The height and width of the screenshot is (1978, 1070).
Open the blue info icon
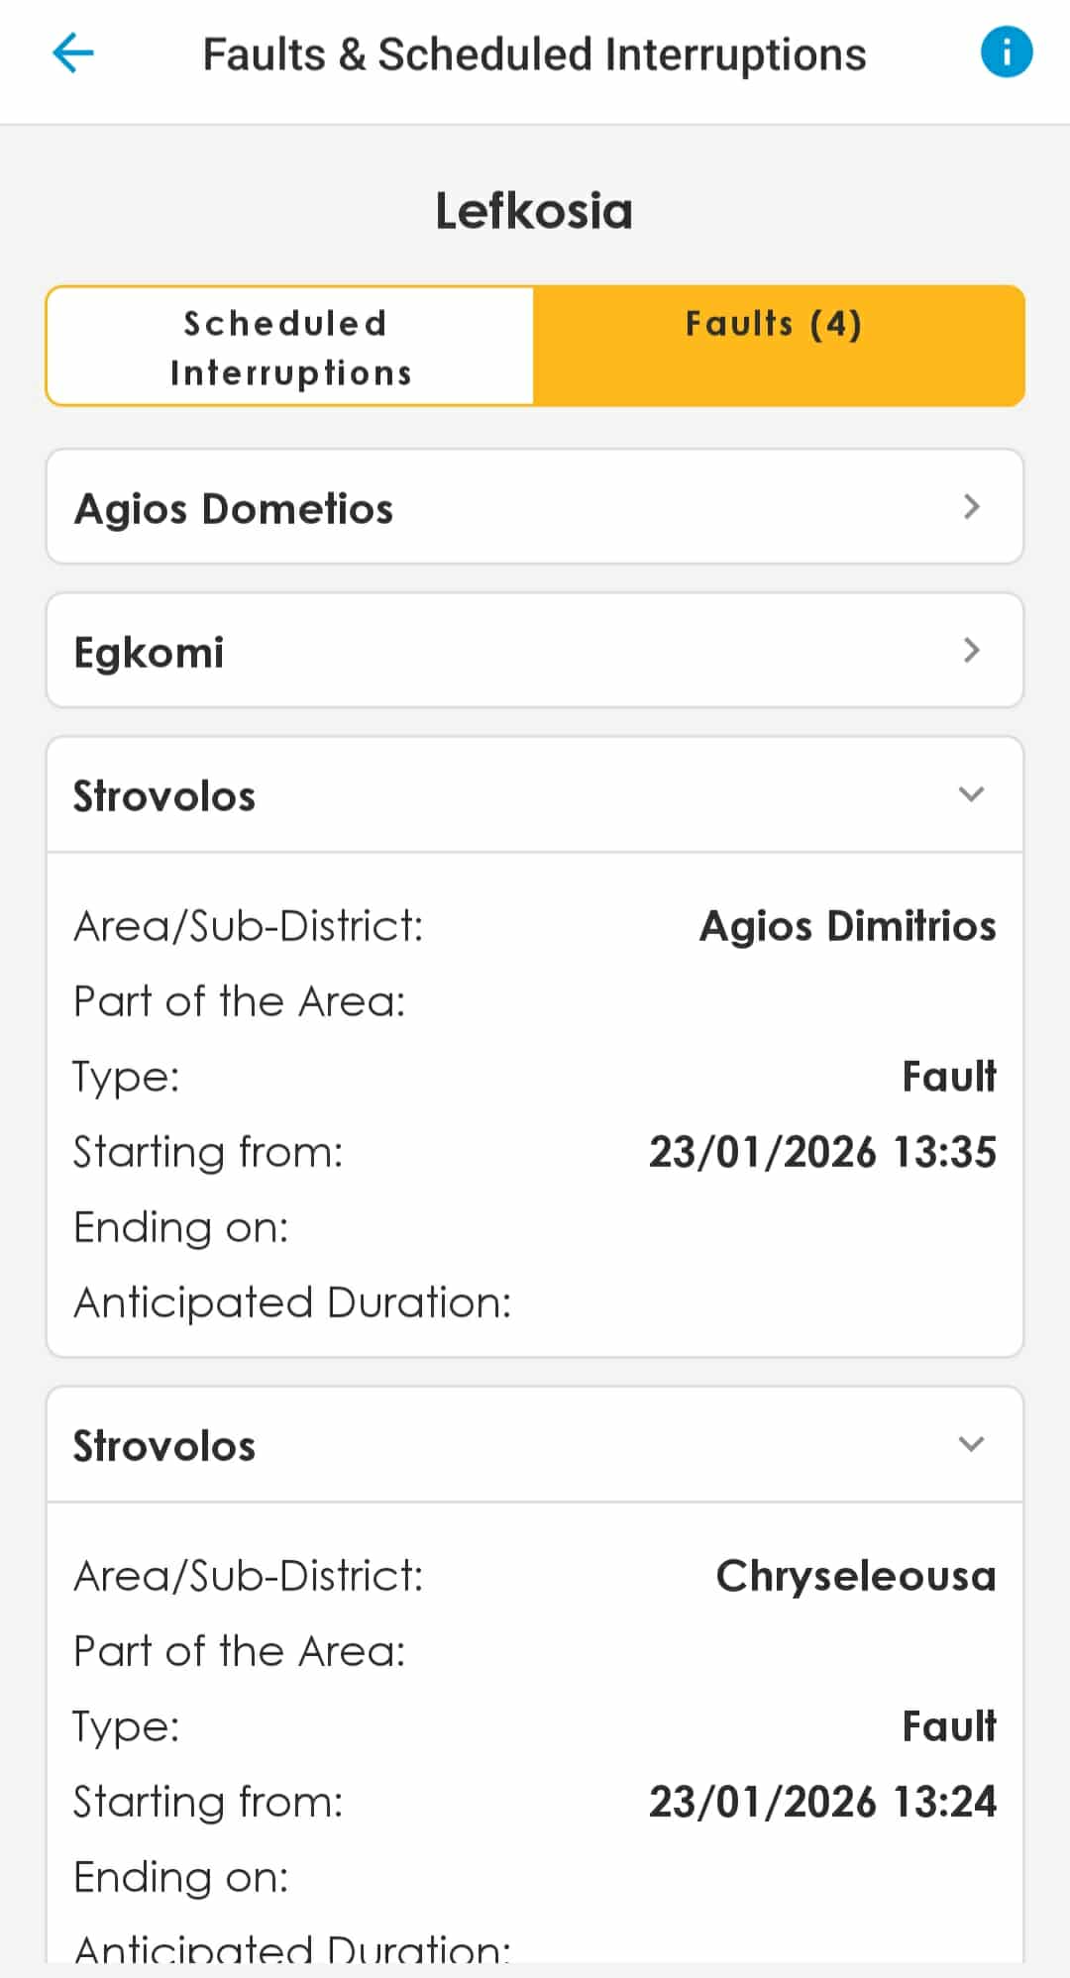pos(1006,52)
